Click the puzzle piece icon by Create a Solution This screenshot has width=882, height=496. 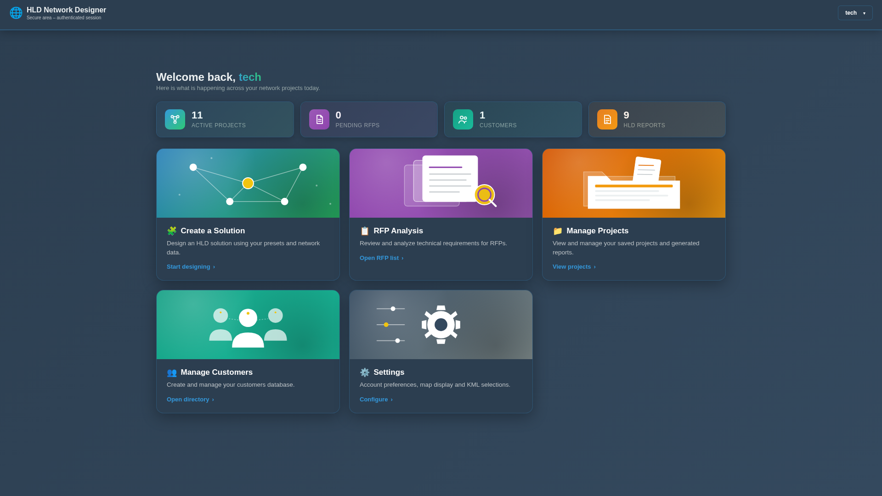click(172, 231)
